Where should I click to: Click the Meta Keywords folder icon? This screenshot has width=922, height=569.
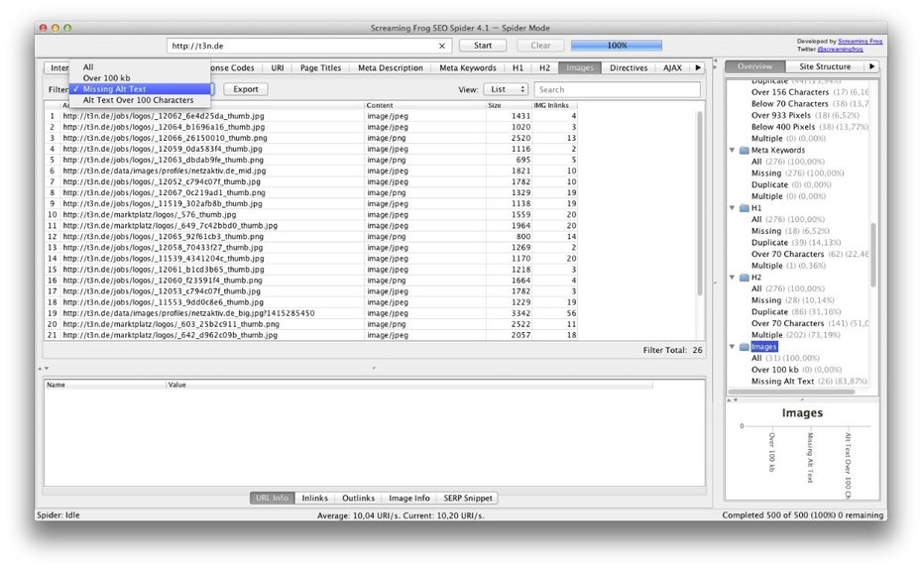pos(744,150)
